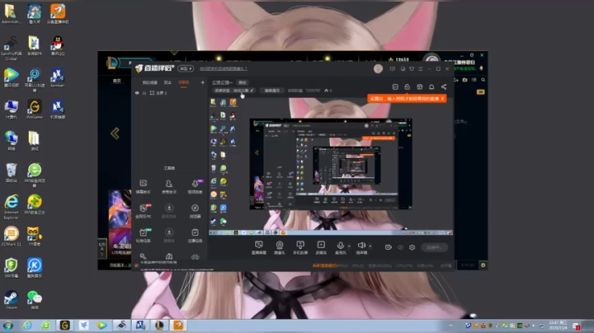Open WeGame from taskbar
Viewport: 594px width, 333px height.
click(65, 326)
